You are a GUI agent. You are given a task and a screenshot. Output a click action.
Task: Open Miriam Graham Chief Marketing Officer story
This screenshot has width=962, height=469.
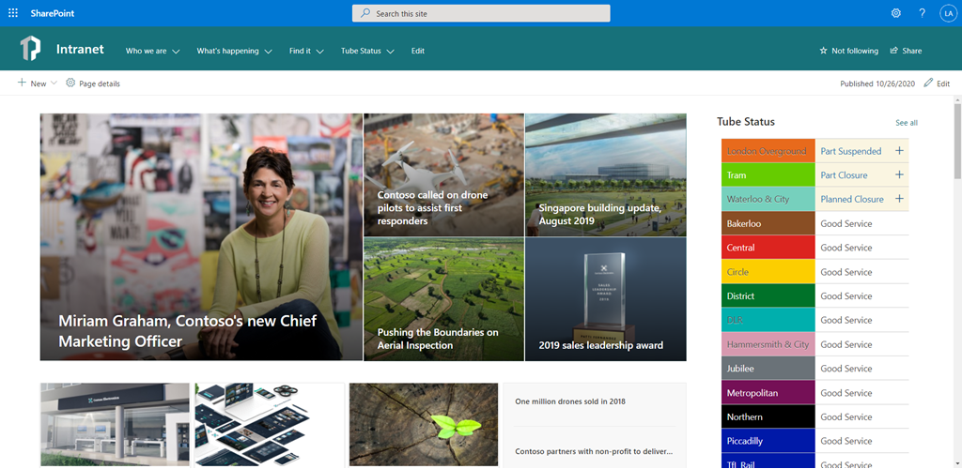[x=201, y=237]
